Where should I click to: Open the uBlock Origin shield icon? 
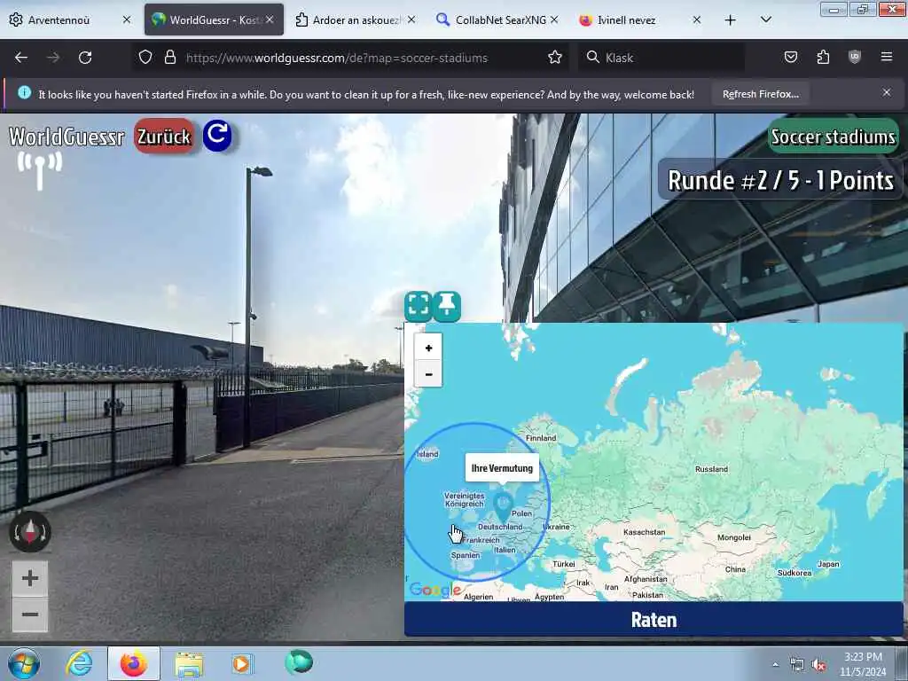tap(855, 58)
